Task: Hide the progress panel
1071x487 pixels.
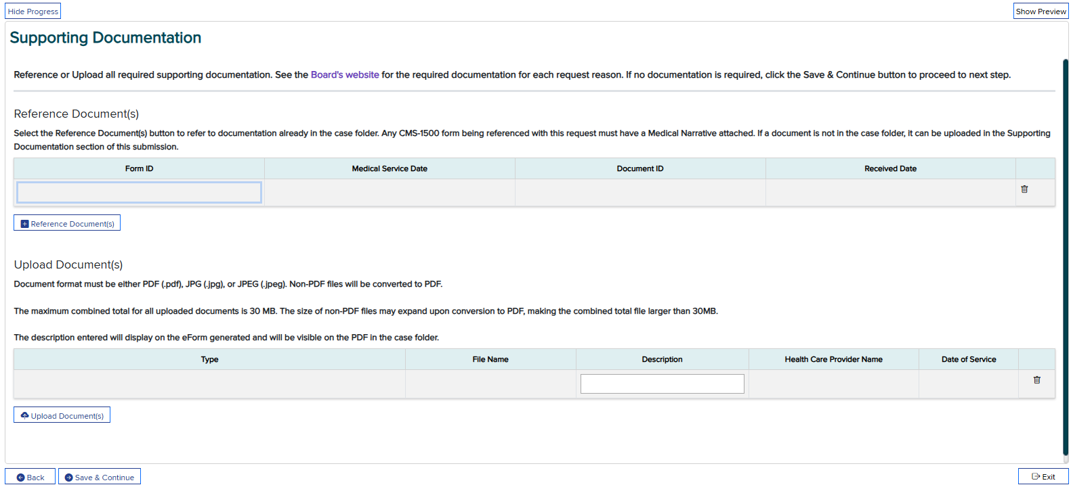Action: click(33, 11)
